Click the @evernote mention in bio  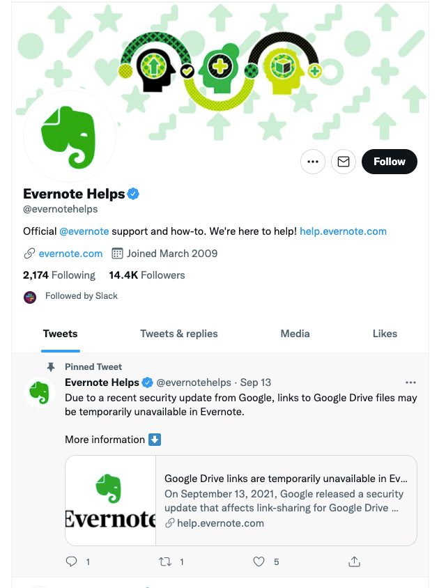[84, 231]
